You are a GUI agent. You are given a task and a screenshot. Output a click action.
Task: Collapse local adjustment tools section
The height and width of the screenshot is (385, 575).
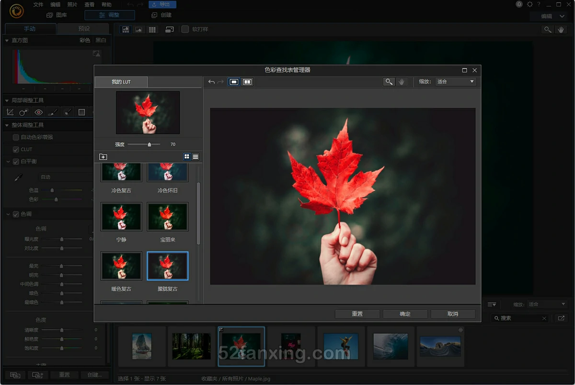tap(7, 100)
